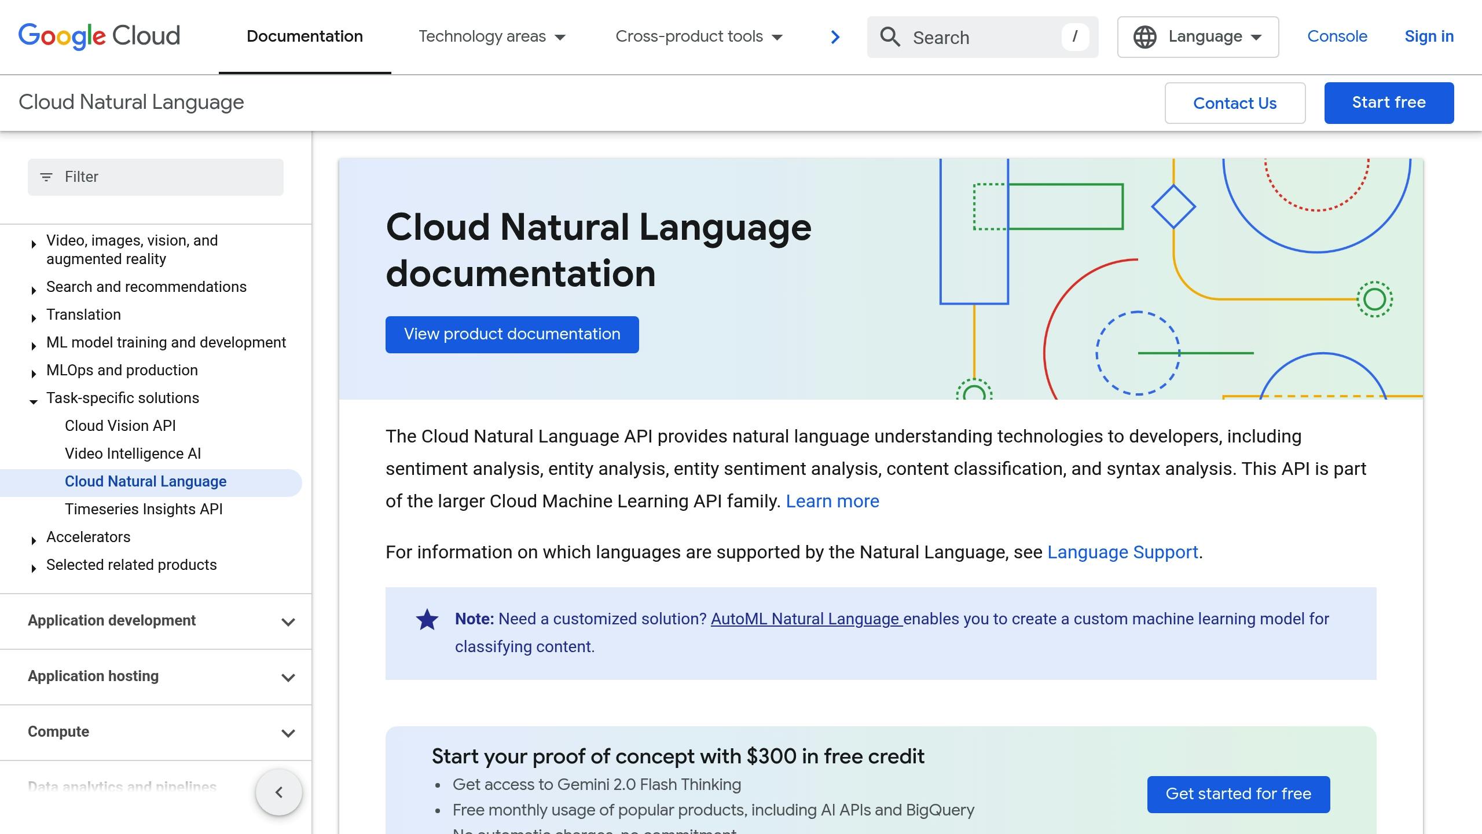Expand Video, images, vision, and augmented reality
Screen dimensions: 1482x834
34,244
